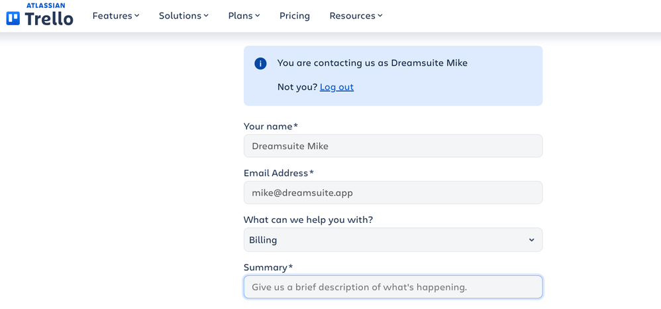The height and width of the screenshot is (309, 661).
Task: Click into the Summary text field
Action: (x=393, y=287)
